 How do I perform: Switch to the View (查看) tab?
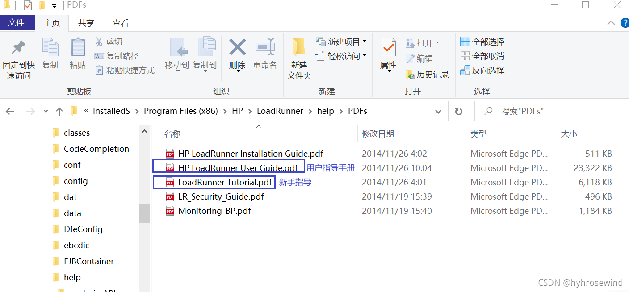tap(121, 23)
